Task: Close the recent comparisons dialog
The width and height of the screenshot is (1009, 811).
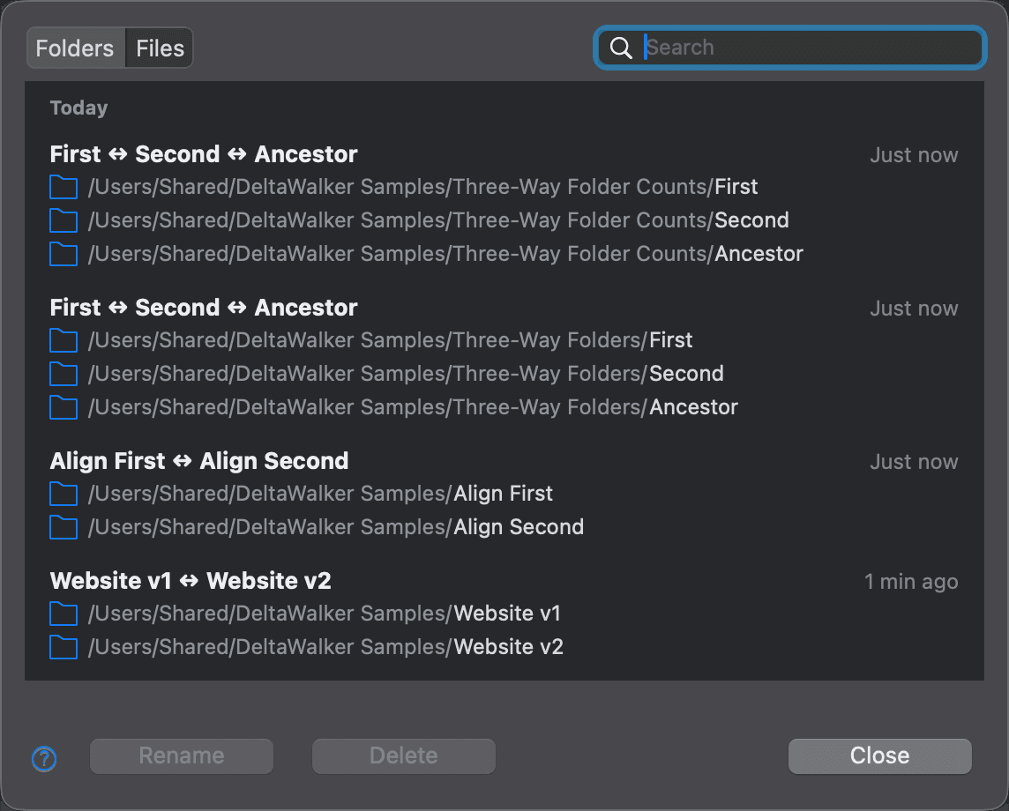Action: point(879,755)
